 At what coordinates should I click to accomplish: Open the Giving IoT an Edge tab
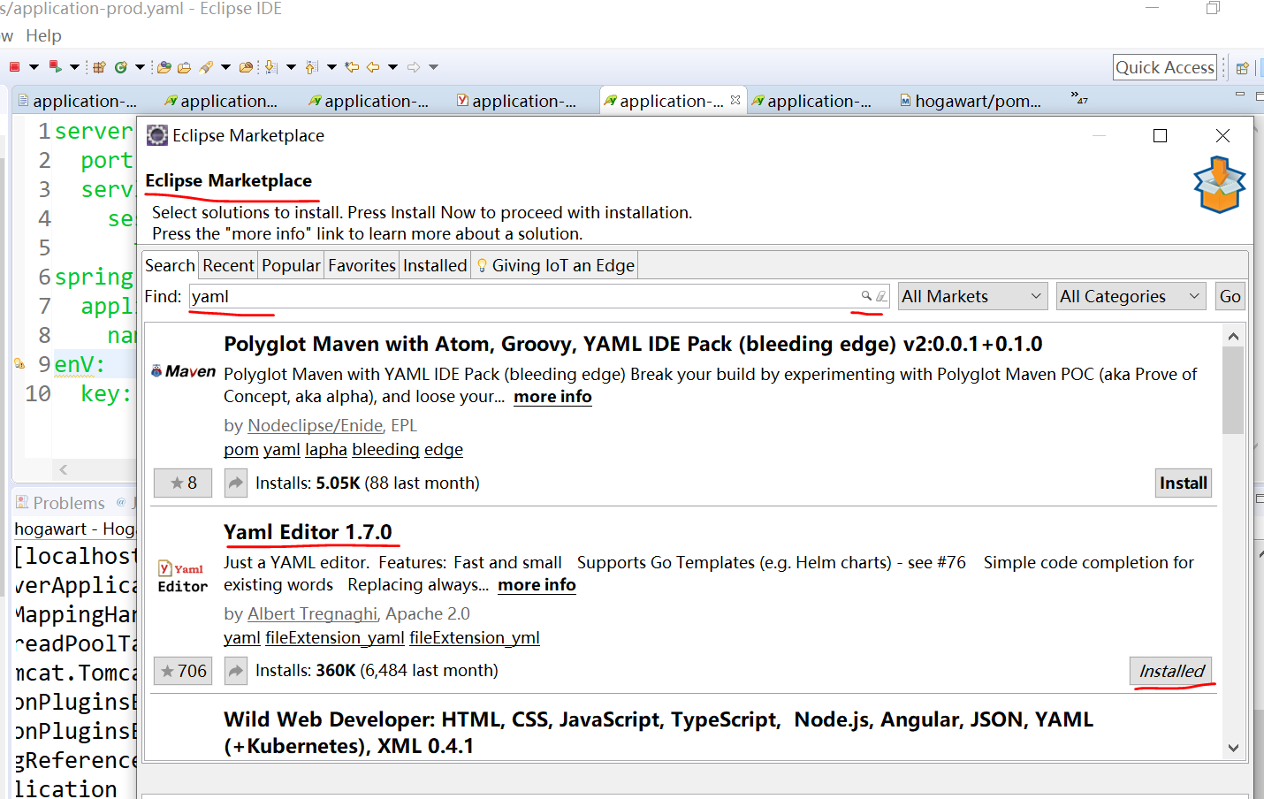pos(554,265)
